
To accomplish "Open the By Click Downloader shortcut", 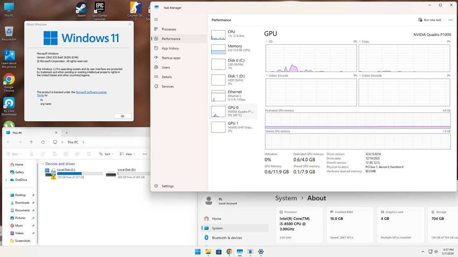I will pyautogui.click(x=9, y=107).
